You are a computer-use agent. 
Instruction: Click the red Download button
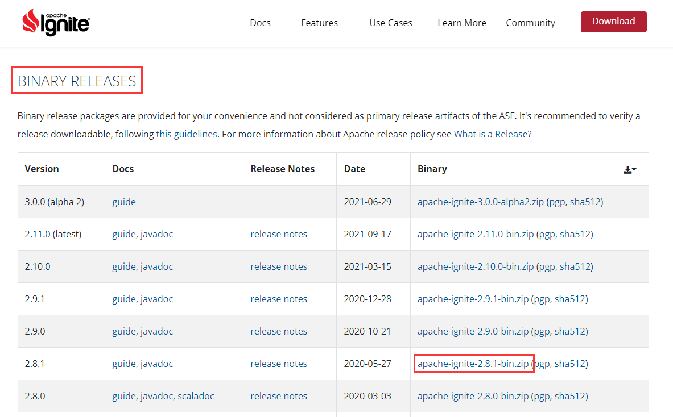click(x=613, y=22)
